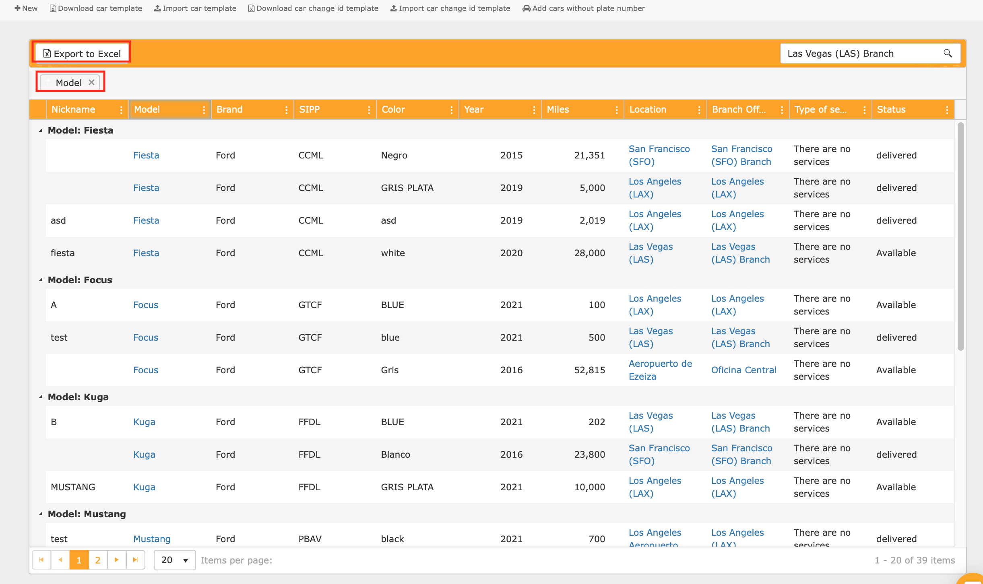
Task: Open Las Vegas (LAS) Branch in fiesta row
Action: (x=740, y=253)
